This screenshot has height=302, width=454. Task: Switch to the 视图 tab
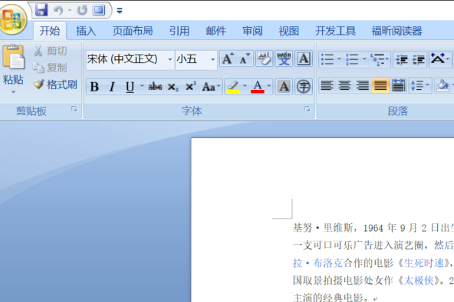point(289,31)
